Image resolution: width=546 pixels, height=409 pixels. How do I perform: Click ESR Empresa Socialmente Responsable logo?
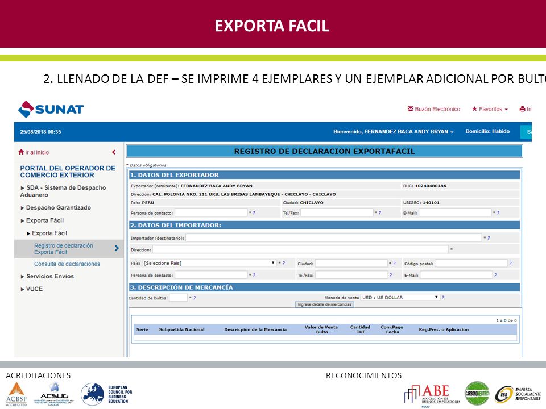(518, 395)
